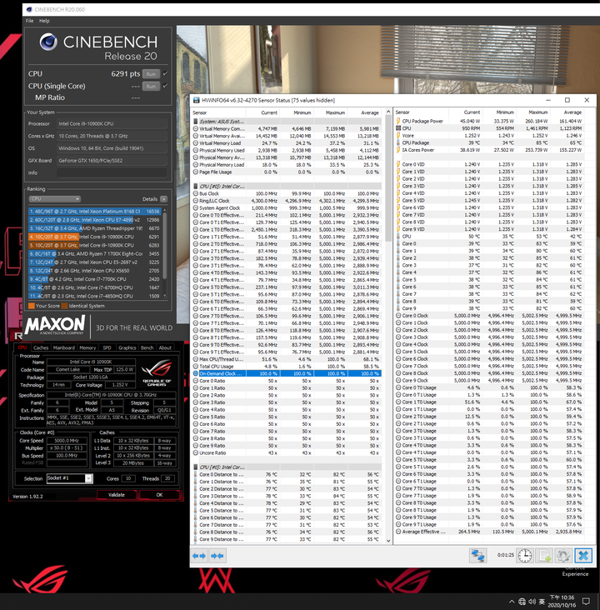Click the Uncore Ratio row icon

[x=196, y=452]
